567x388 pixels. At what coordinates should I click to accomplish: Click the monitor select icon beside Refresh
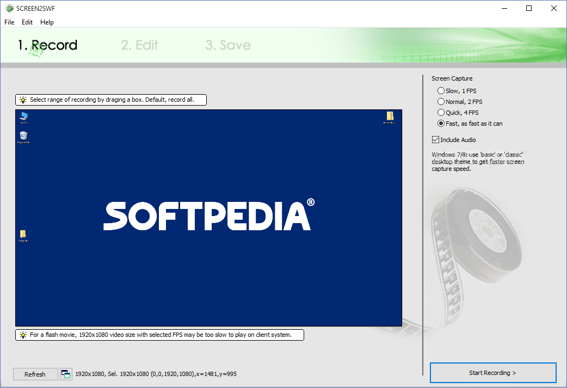66,374
